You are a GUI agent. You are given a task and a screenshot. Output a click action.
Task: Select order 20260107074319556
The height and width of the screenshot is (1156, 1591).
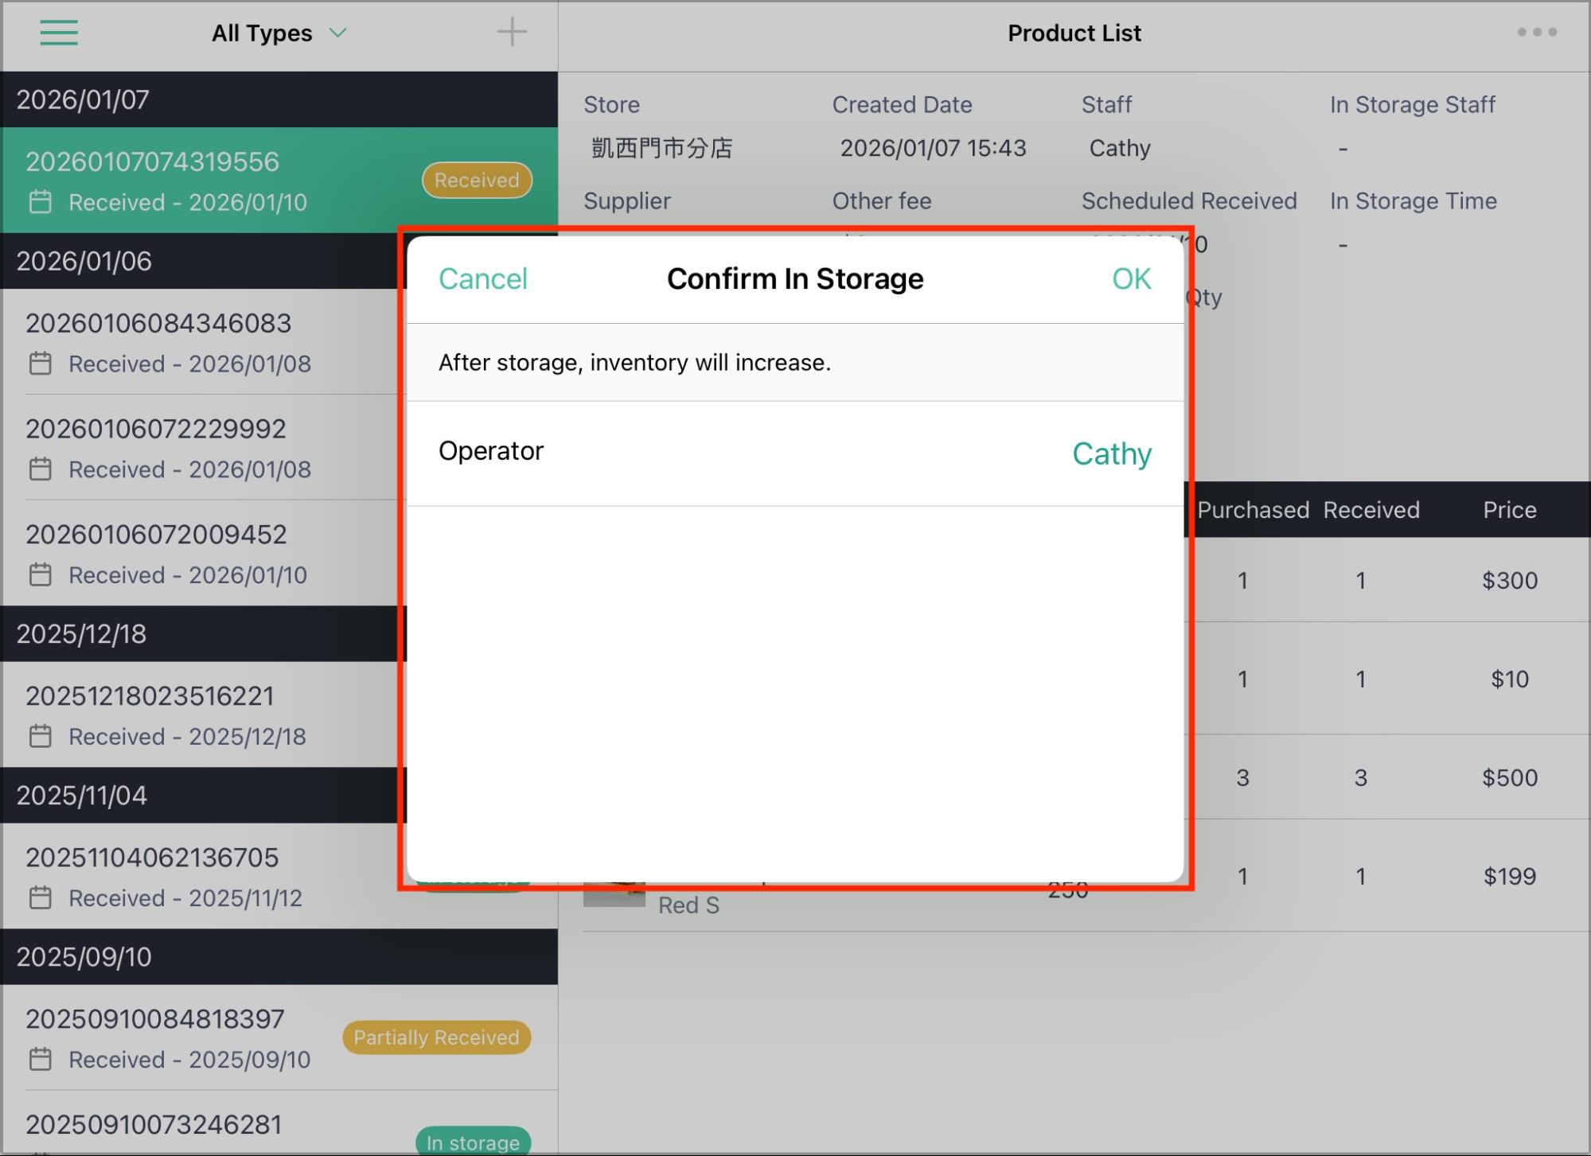pos(279,180)
